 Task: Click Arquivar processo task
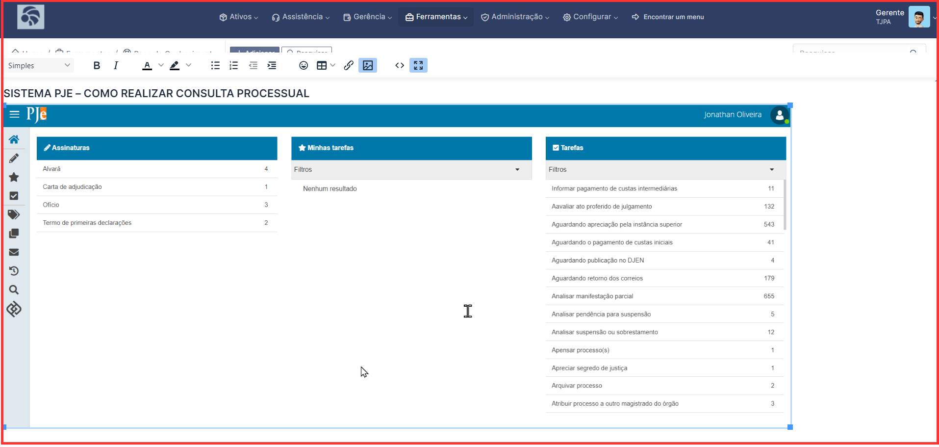tap(664, 386)
